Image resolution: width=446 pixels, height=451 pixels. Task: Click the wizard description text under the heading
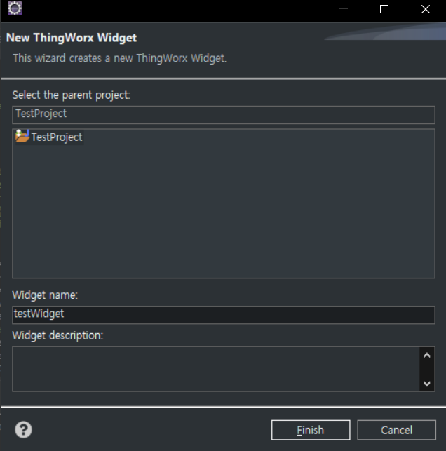119,58
